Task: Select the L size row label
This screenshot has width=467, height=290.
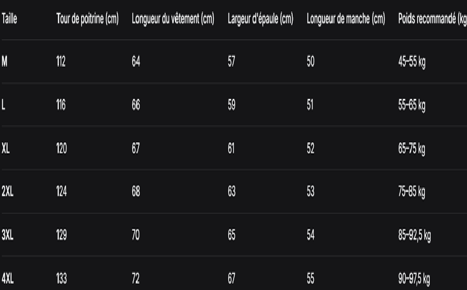Action: [x=3, y=105]
